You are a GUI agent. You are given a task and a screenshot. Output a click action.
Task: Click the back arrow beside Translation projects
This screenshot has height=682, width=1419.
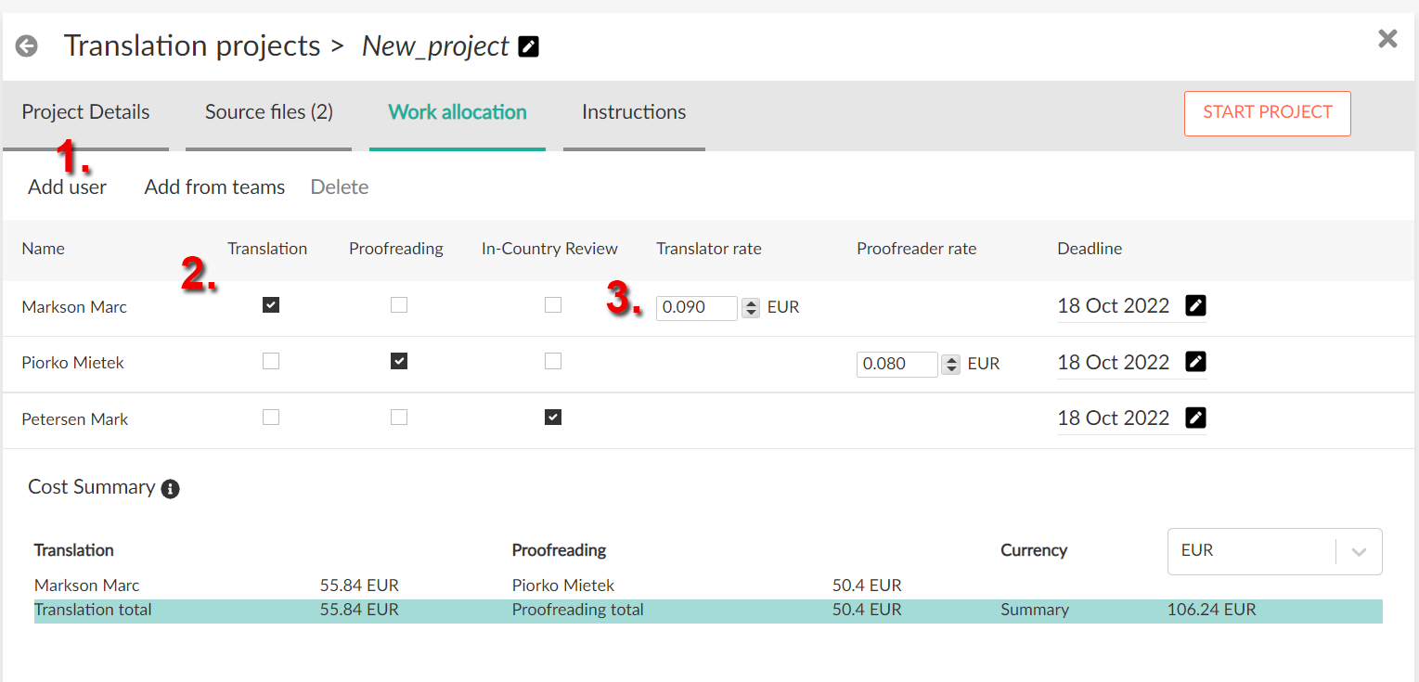pyautogui.click(x=27, y=45)
